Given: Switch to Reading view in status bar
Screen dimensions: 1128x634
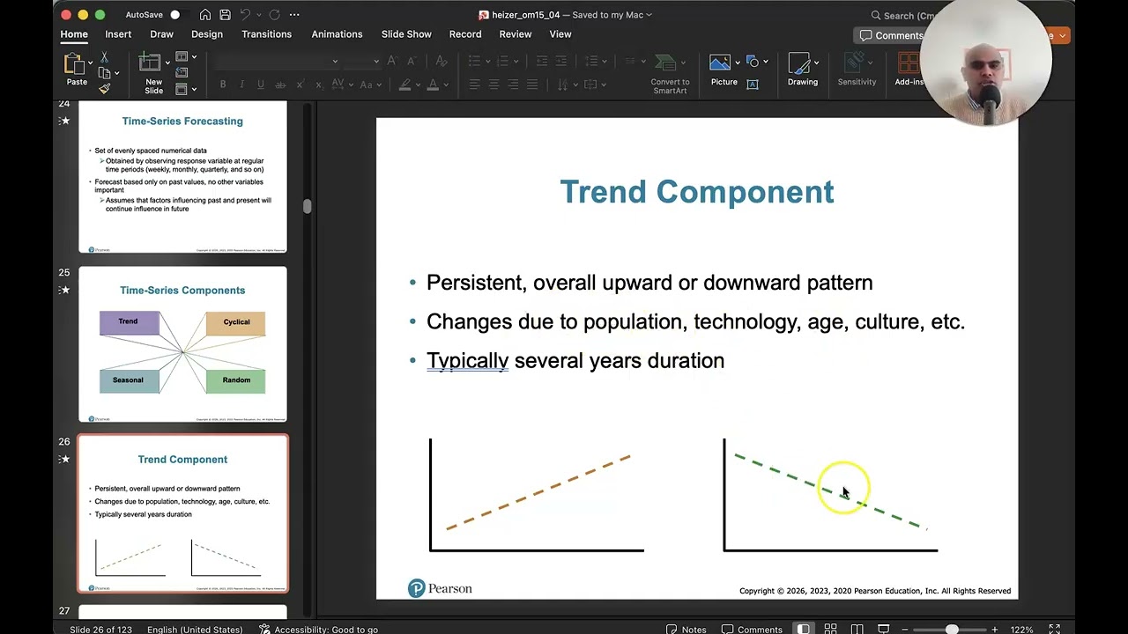Looking at the screenshot, I should tap(857, 630).
